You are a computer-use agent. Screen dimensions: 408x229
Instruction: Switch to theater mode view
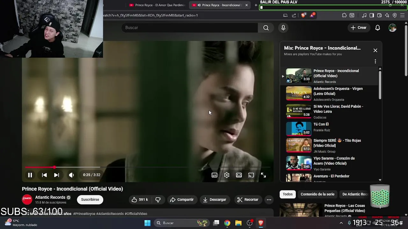(x=239, y=175)
